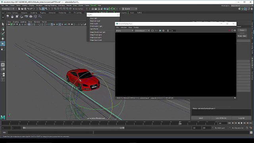Viewport: 254px width, 143px height.
Task: Click single pane layout icon in left sidebar
Action: pyautogui.click(x=3, y=65)
